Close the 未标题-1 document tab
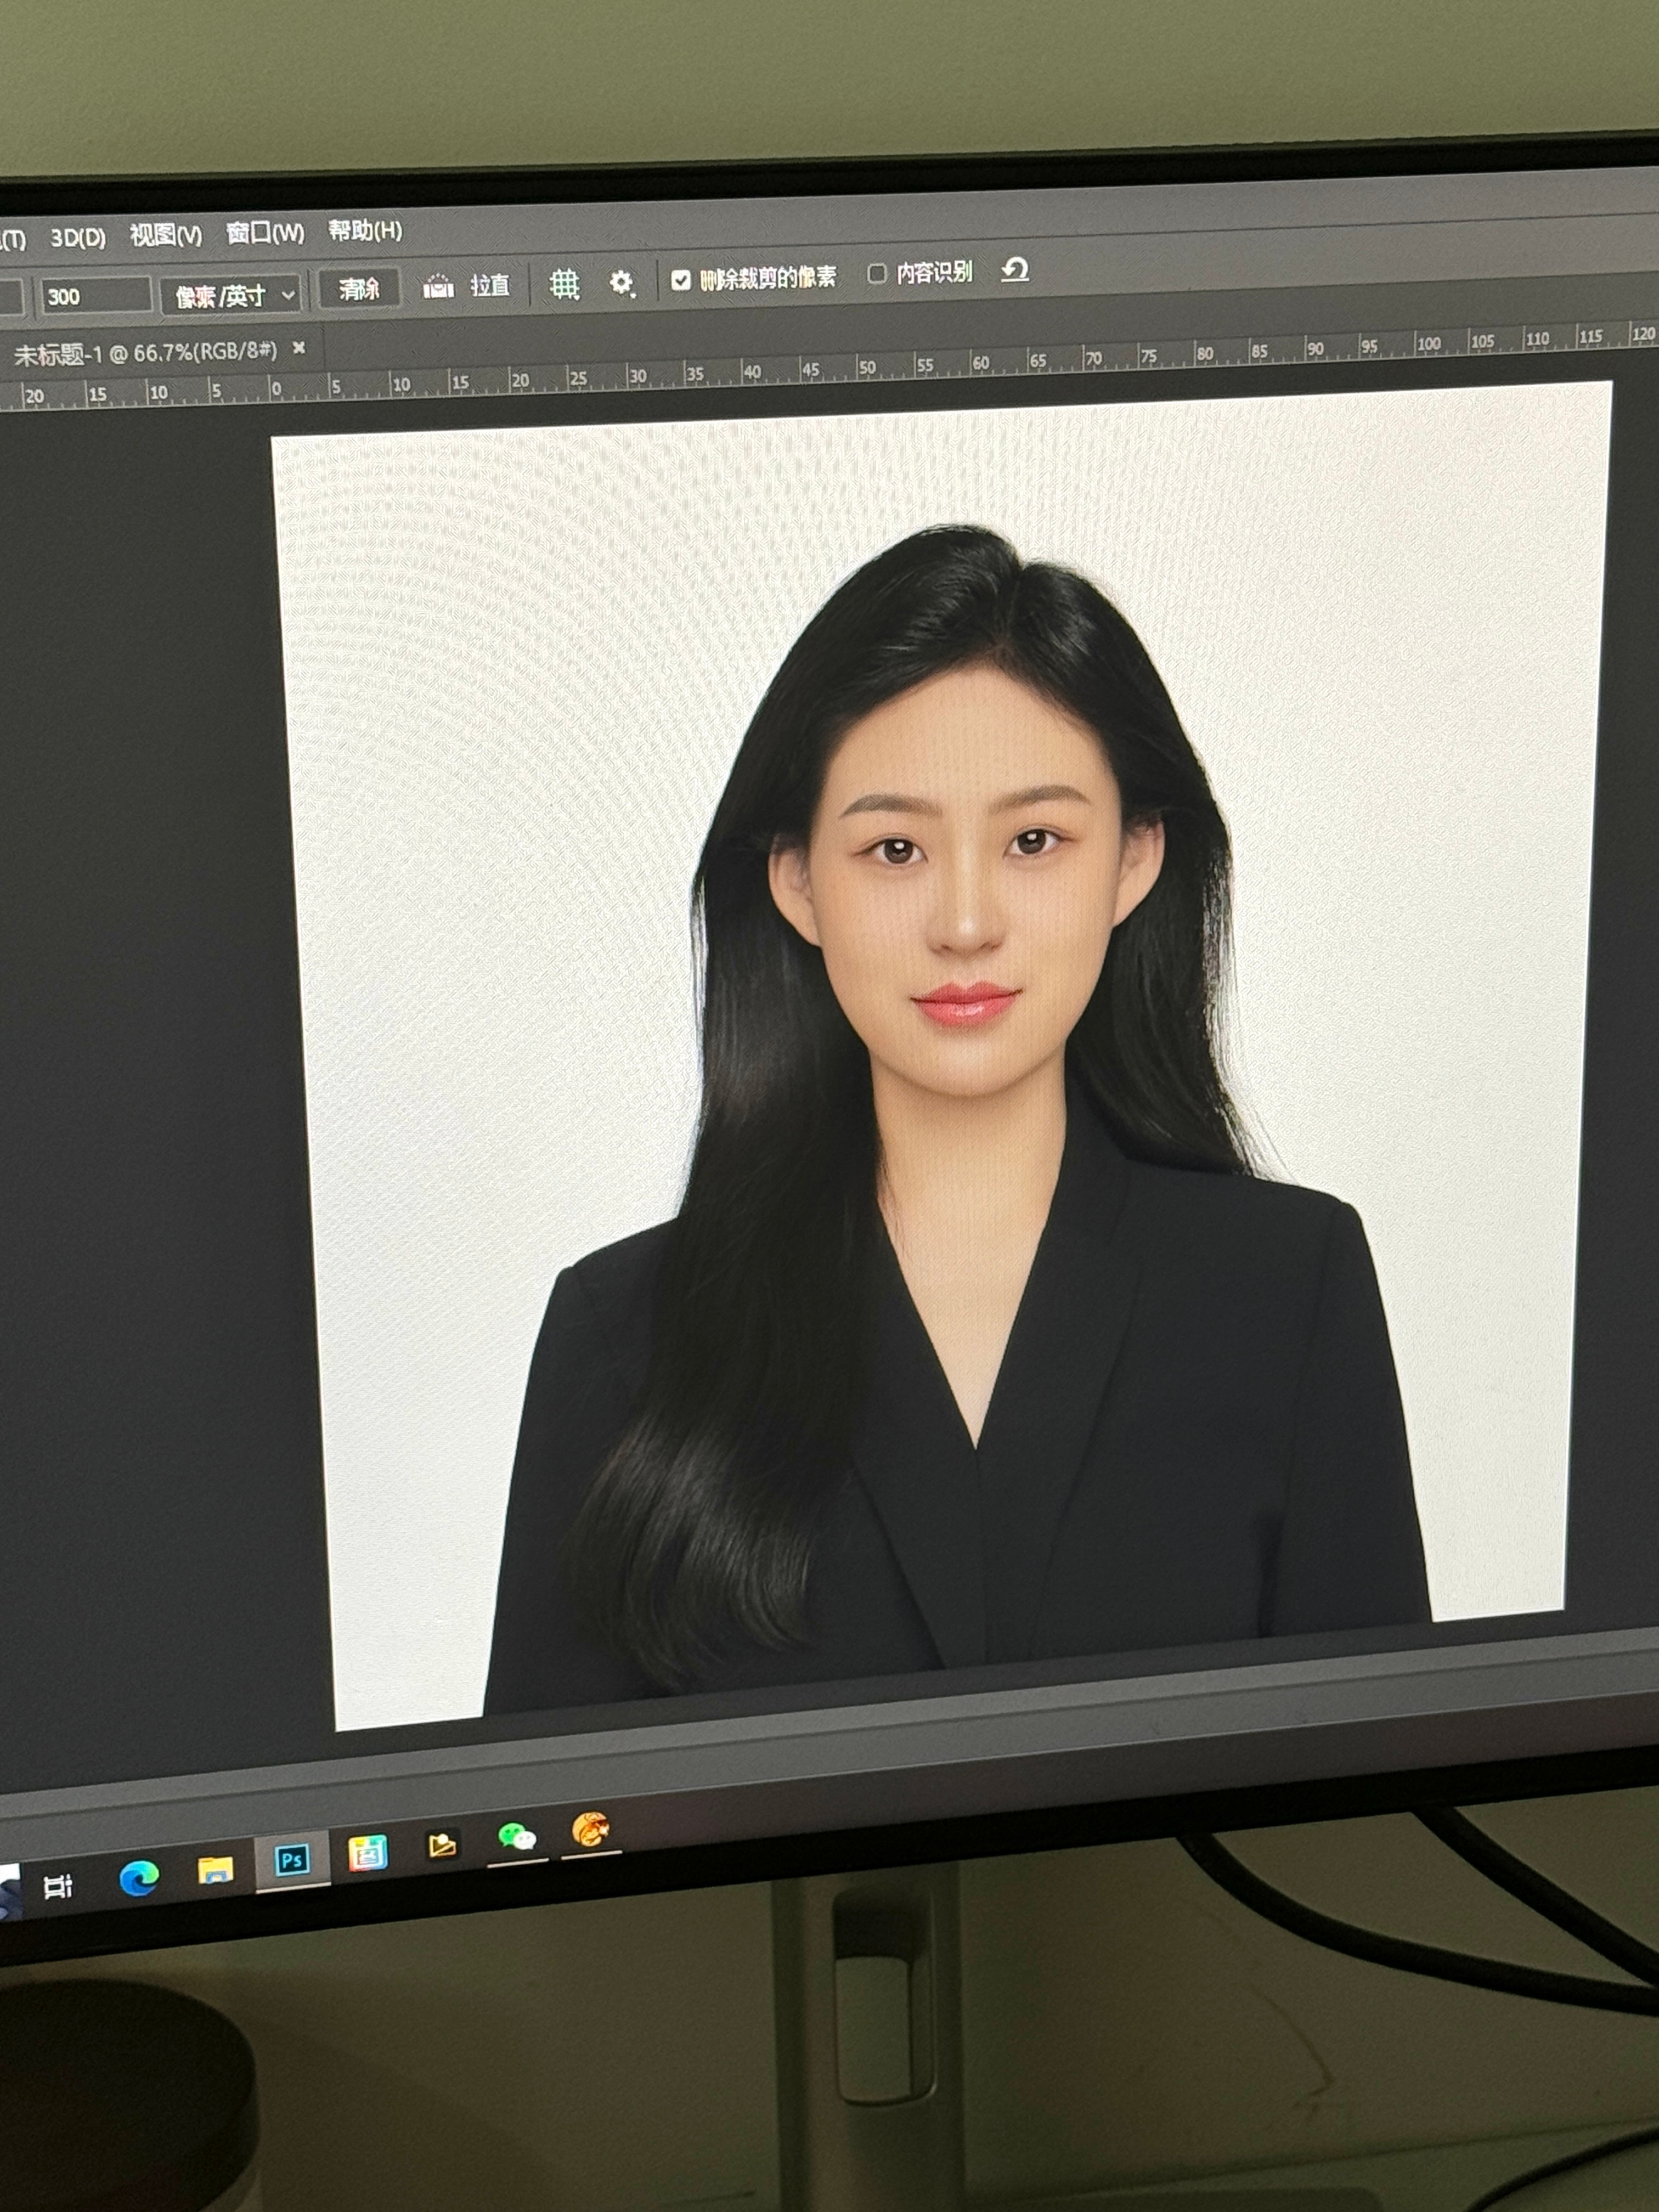Screen dimensions: 1659x2212 [x=299, y=348]
